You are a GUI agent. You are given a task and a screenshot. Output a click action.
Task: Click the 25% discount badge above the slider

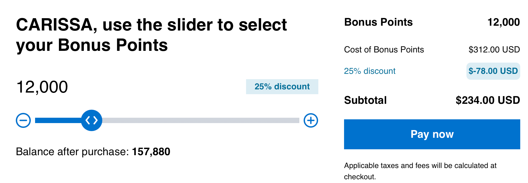coord(282,87)
